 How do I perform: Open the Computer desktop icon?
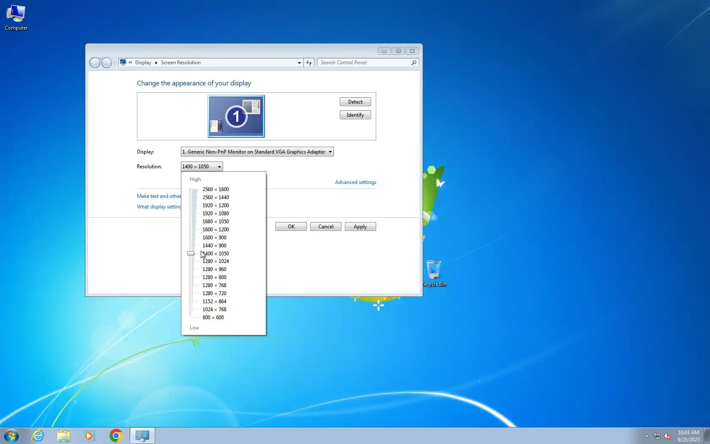pos(16,17)
